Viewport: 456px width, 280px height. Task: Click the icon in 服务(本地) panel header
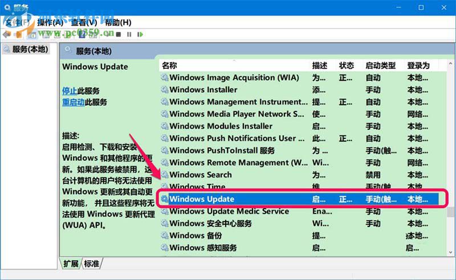(x=68, y=50)
